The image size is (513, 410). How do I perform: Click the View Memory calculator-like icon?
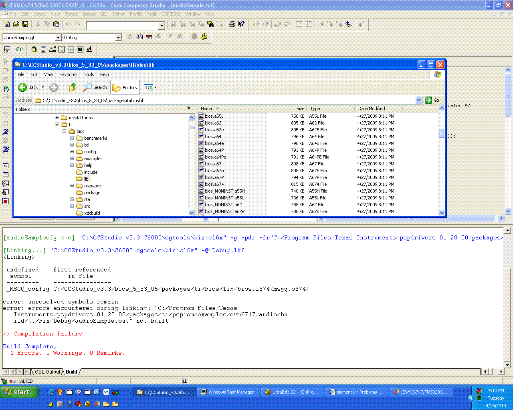(x=43, y=49)
